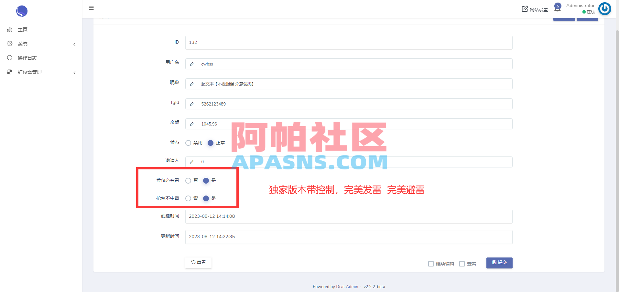Viewport: 619px width, 292px height.
Task: Select the 禁用 radio button for 状态
Action: tap(188, 143)
